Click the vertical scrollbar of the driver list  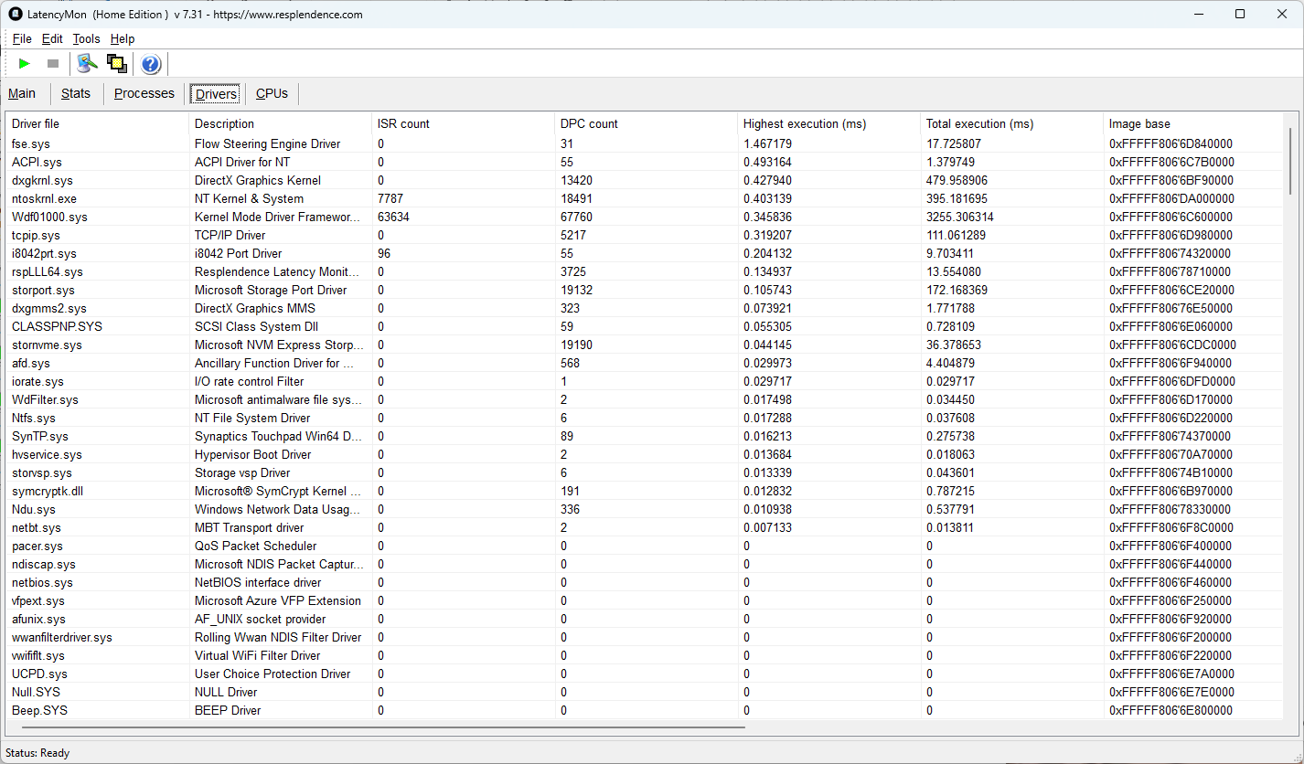1291,161
